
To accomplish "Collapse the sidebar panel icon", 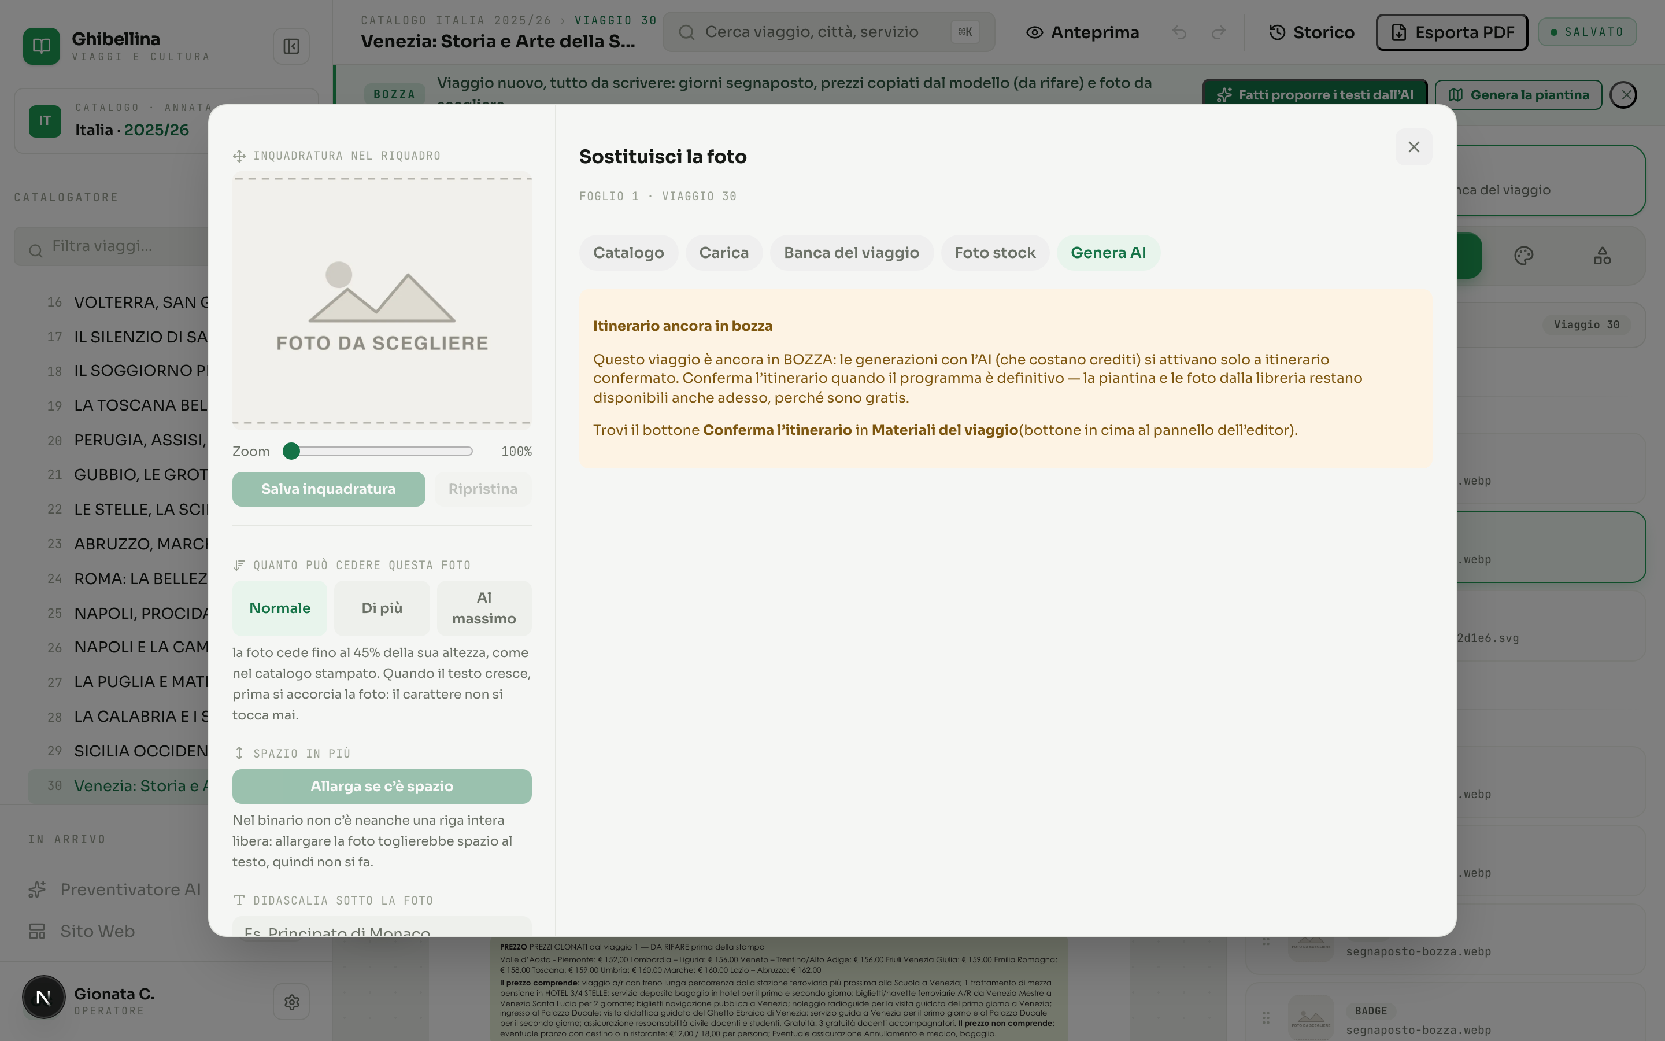I will (291, 46).
